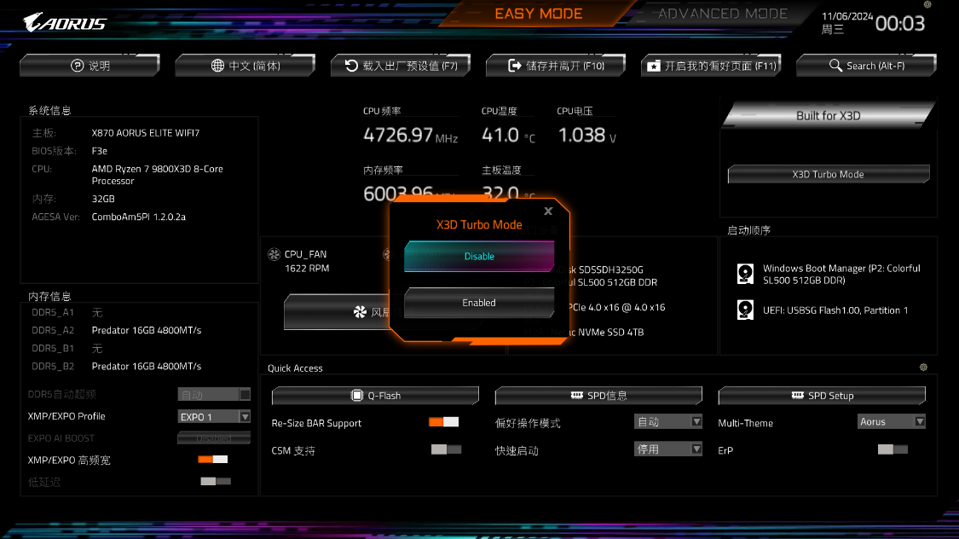Toggle CSM 支持 switch
The image size is (959, 539).
click(x=446, y=449)
